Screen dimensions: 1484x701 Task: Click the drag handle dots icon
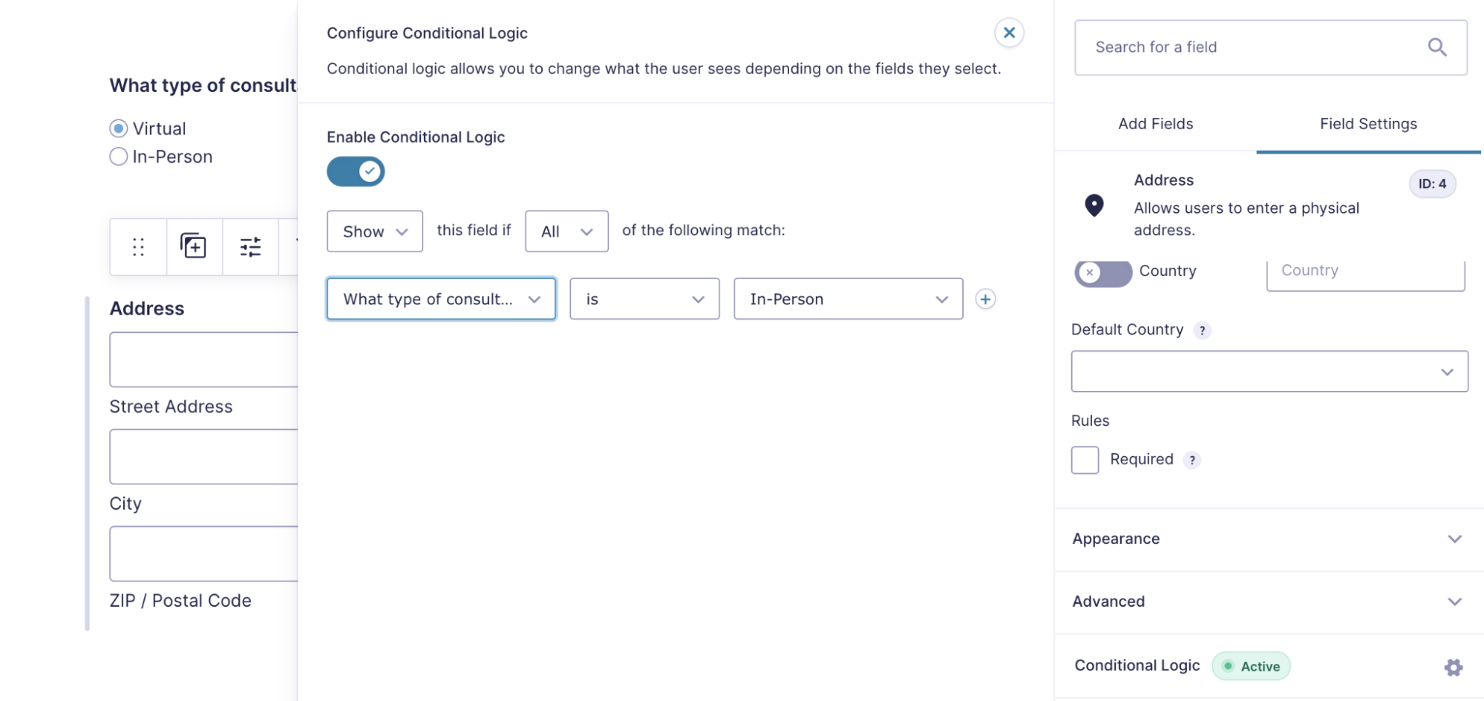pyautogui.click(x=138, y=247)
